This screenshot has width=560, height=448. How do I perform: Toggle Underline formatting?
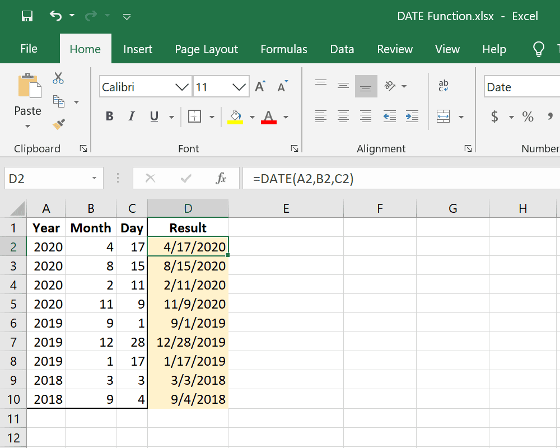(x=155, y=116)
